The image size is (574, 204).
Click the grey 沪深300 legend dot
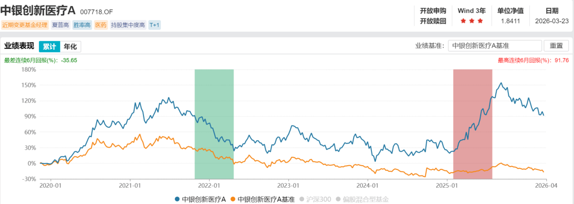click(x=302, y=199)
